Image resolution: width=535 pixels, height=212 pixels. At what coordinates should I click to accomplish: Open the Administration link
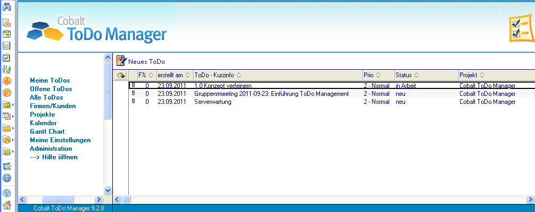pyautogui.click(x=51, y=149)
